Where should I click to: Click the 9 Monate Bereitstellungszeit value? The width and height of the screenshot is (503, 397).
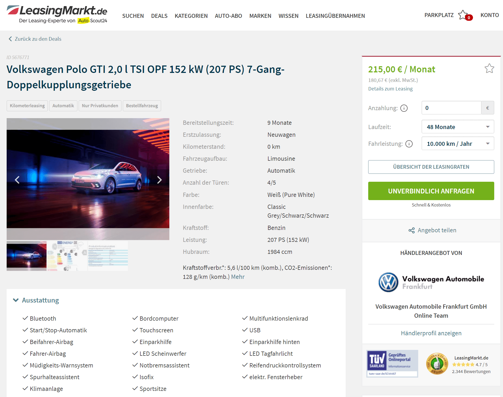[279, 123]
